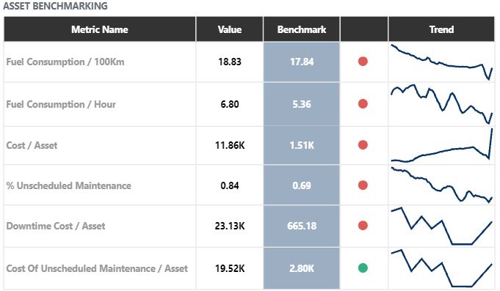Select the % Unscheduled Maintenance trend sparkline
The width and height of the screenshot is (500, 291).
442,185
